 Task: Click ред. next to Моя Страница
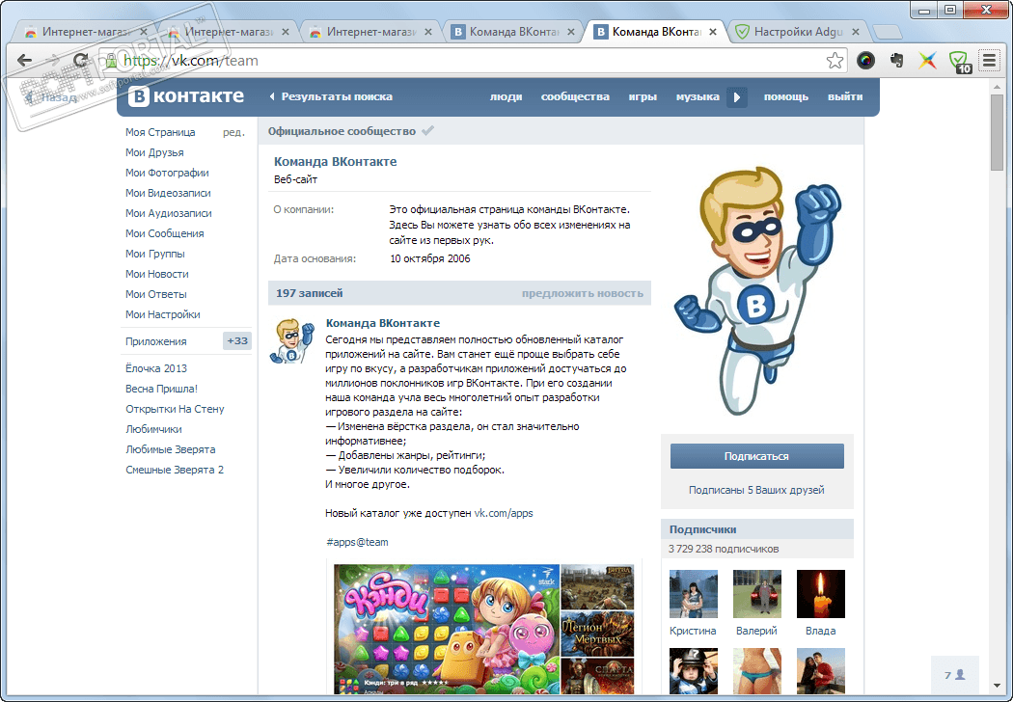(x=233, y=132)
